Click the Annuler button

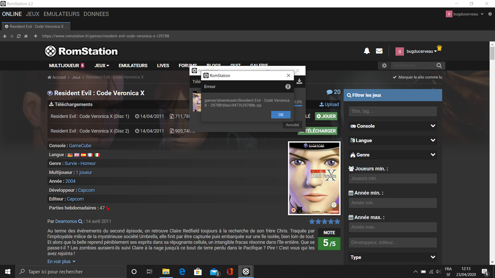[293, 125]
